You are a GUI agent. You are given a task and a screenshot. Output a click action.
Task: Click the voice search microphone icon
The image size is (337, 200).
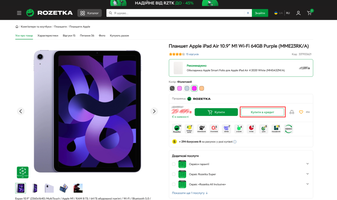pos(248,13)
